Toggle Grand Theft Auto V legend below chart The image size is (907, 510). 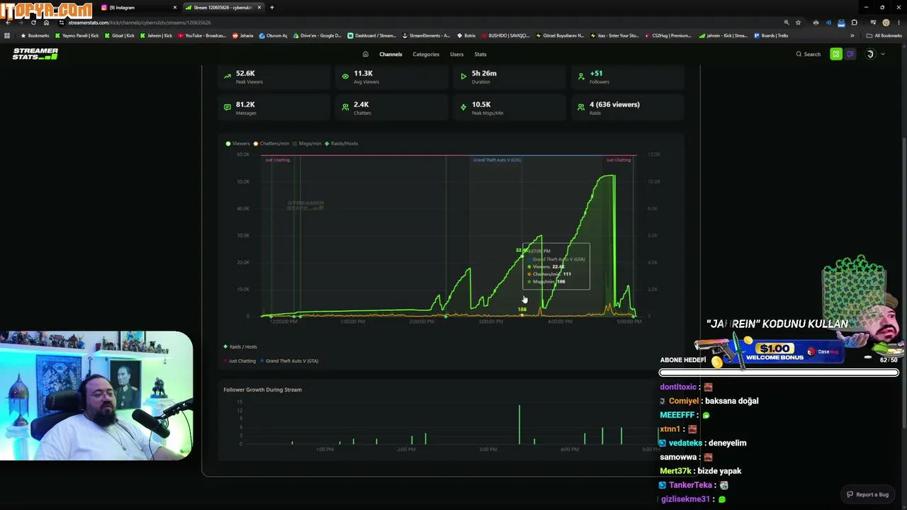[x=290, y=361]
